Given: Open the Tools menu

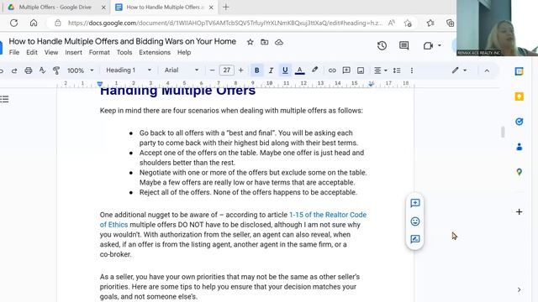Looking at the screenshot, I should click(x=124, y=52).
